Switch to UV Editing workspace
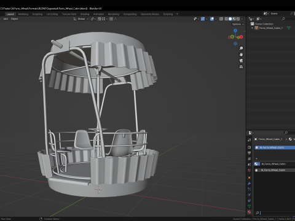The width and height of the screenshot is (295, 221). pos(52,14)
